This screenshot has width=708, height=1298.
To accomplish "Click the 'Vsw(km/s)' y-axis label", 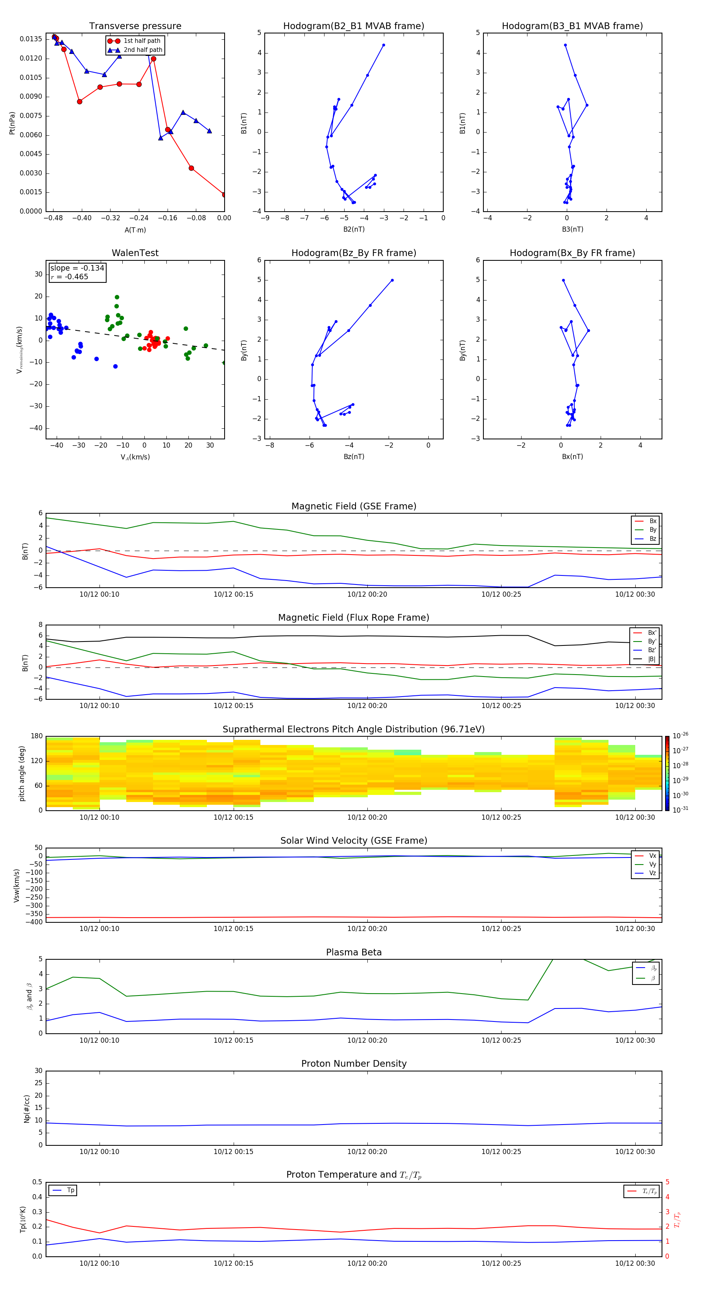I will (x=17, y=885).
